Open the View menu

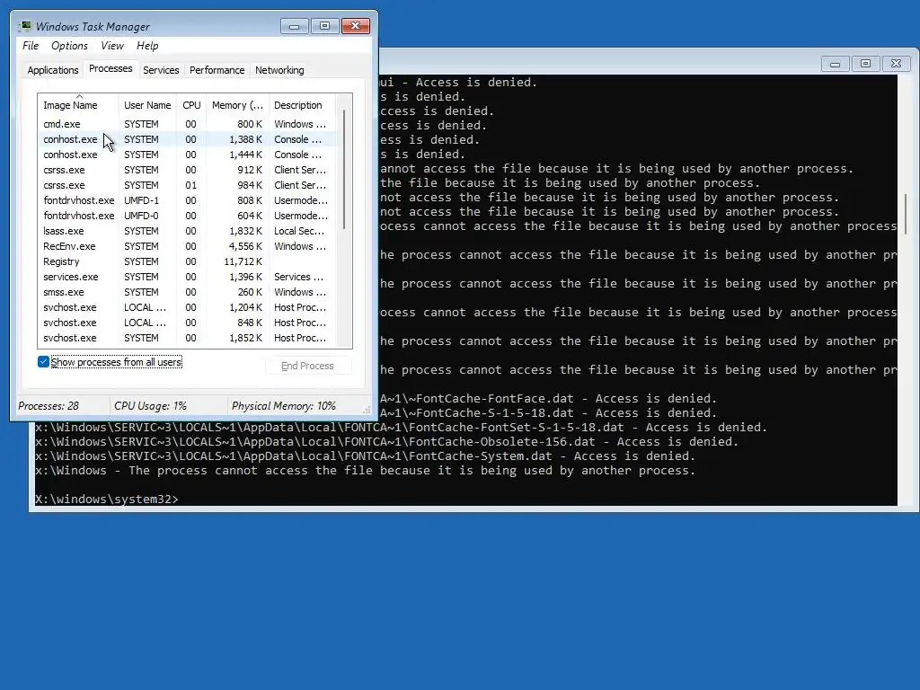pyautogui.click(x=112, y=46)
